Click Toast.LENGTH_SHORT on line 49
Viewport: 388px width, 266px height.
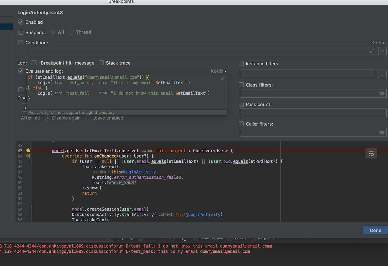[x=114, y=183]
